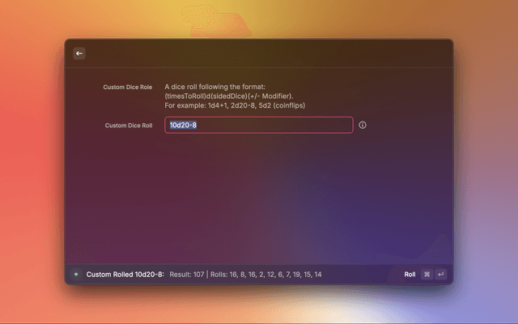Image resolution: width=518 pixels, height=324 pixels.
Task: Click the info icon beside the roll field
Action: [x=363, y=126]
